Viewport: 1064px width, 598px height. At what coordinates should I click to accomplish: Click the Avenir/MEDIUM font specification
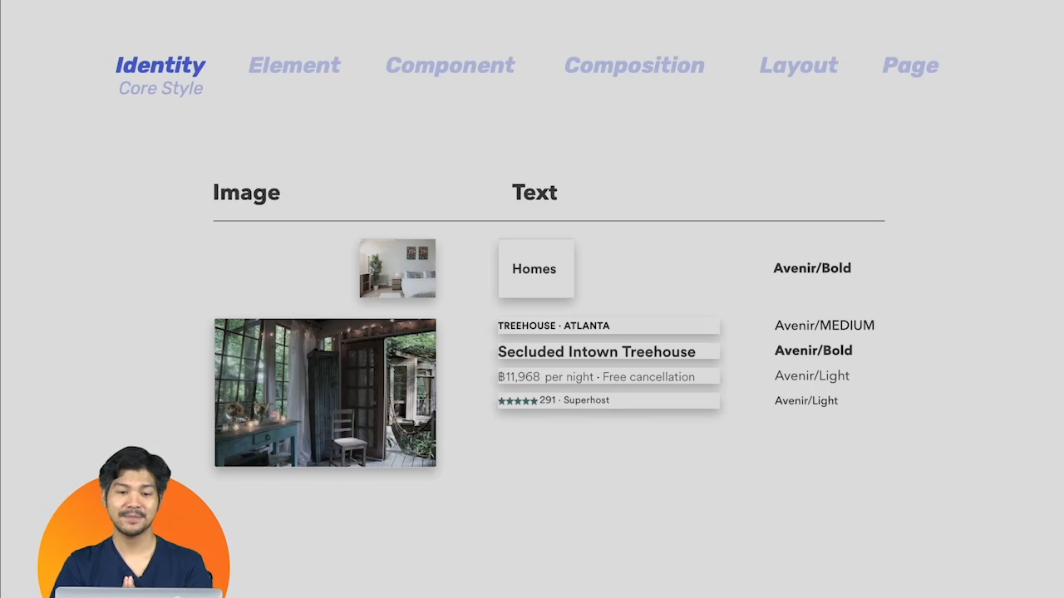point(824,325)
